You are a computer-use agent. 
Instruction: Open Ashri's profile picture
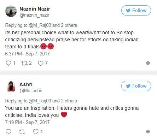(11, 87)
